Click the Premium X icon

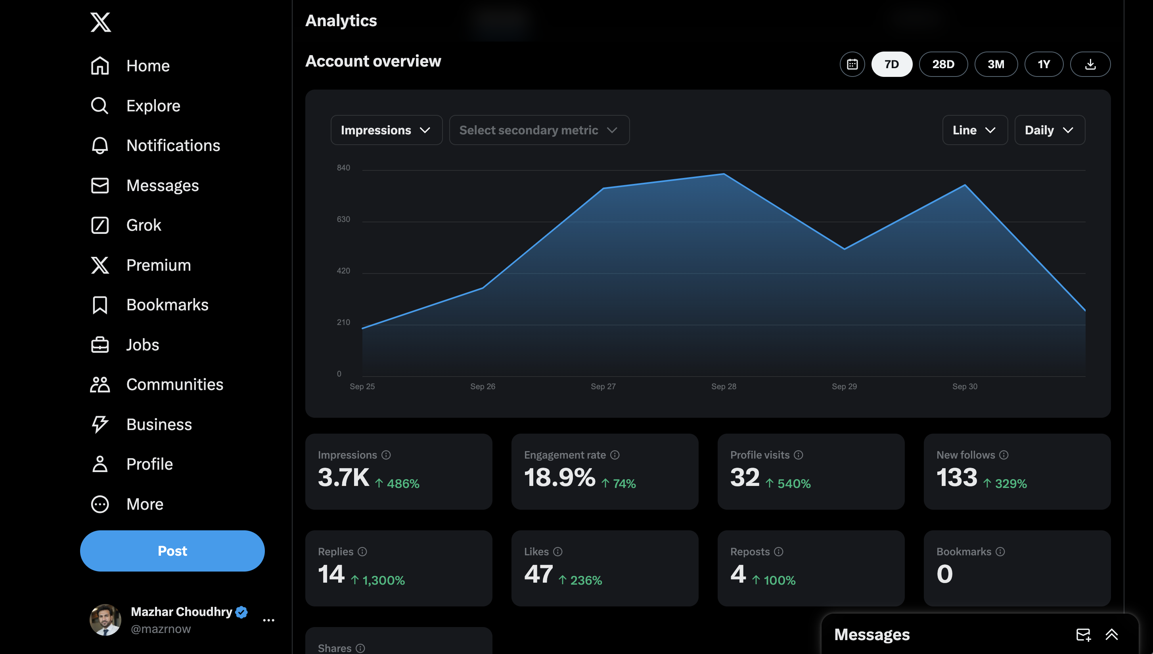[100, 265]
